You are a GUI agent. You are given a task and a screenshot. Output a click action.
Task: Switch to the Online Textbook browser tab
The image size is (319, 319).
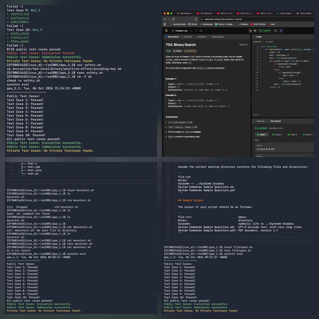(304, 13)
